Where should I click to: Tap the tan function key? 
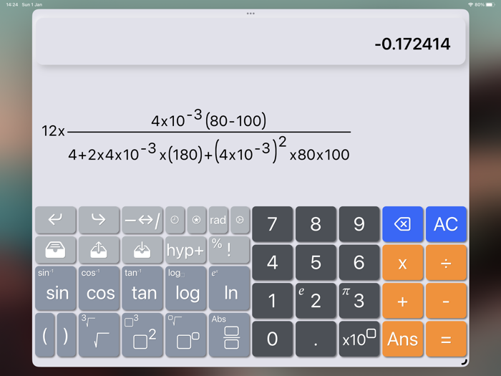(x=142, y=289)
